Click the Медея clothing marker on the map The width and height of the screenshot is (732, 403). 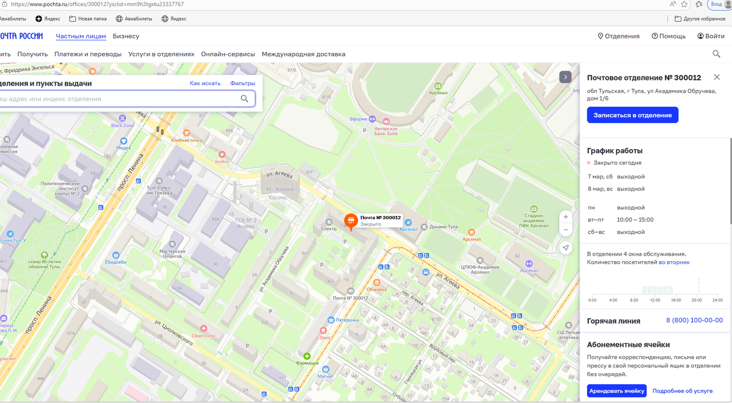coord(123,140)
